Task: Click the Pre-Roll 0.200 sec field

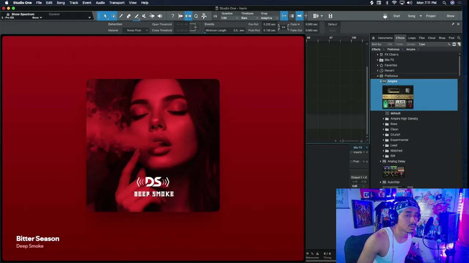Action: tap(269, 24)
